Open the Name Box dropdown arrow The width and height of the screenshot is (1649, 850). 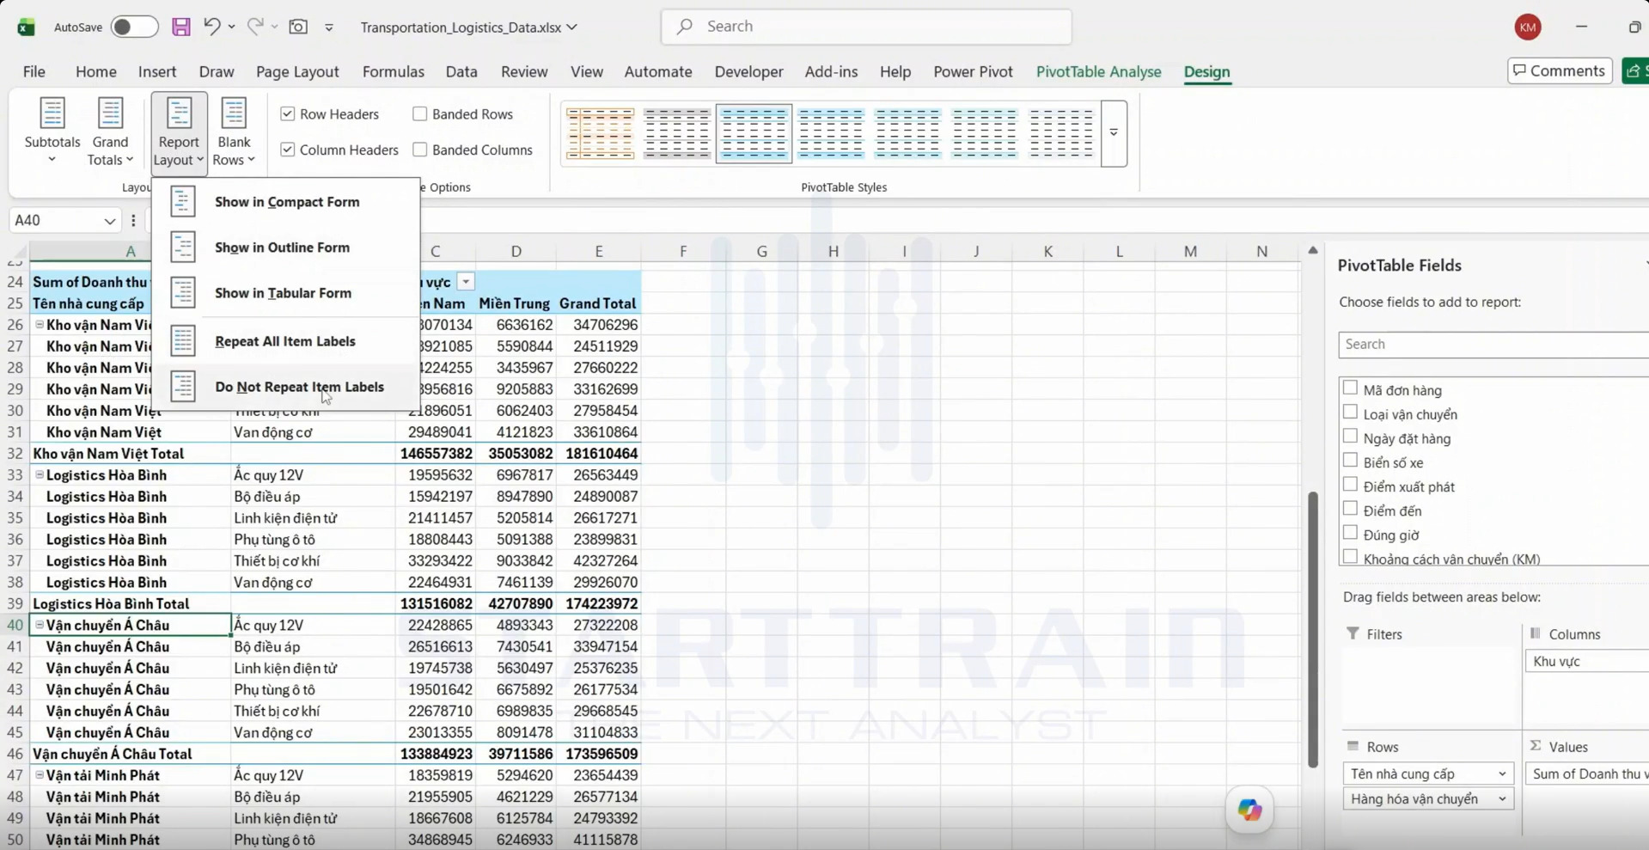click(110, 221)
